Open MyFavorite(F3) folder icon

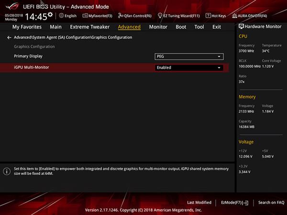85,16
